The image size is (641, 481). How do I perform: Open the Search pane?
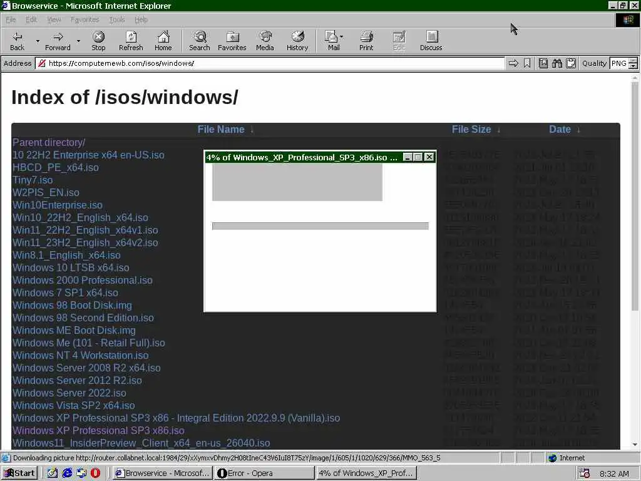click(200, 41)
